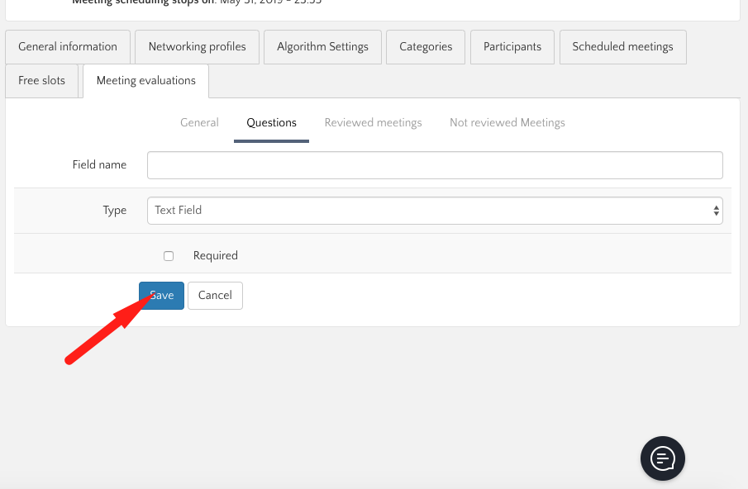
Task: Click the Field name text input
Action: [435, 165]
